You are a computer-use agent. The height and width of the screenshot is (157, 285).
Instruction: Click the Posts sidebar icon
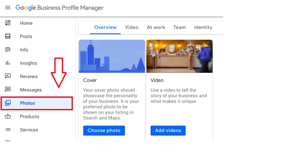[8, 36]
